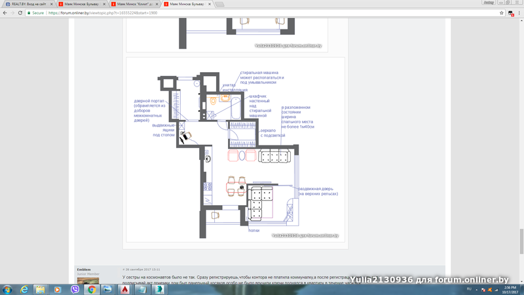Open the taskbar clock and date
The height and width of the screenshot is (295, 524).
coord(510,290)
